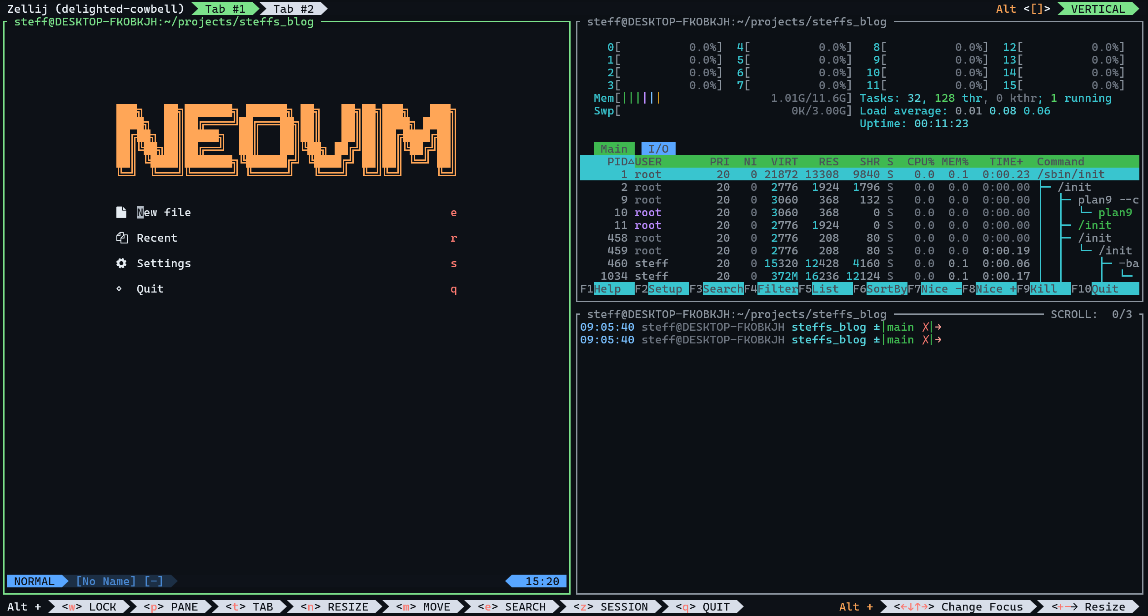Click the 'q' shortcut key hint

[x=453, y=289]
